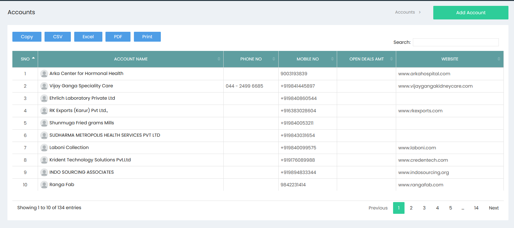The width and height of the screenshot is (514, 228).
Task: Export table as PDF
Action: tap(118, 37)
